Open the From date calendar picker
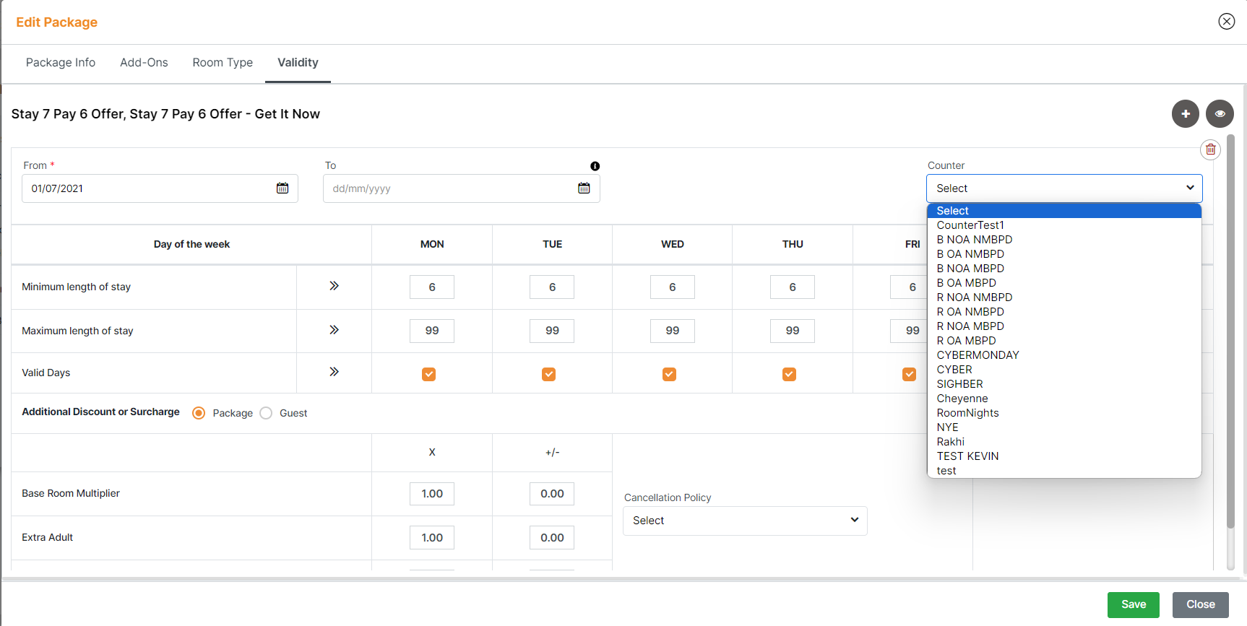1247x626 pixels. (x=282, y=188)
